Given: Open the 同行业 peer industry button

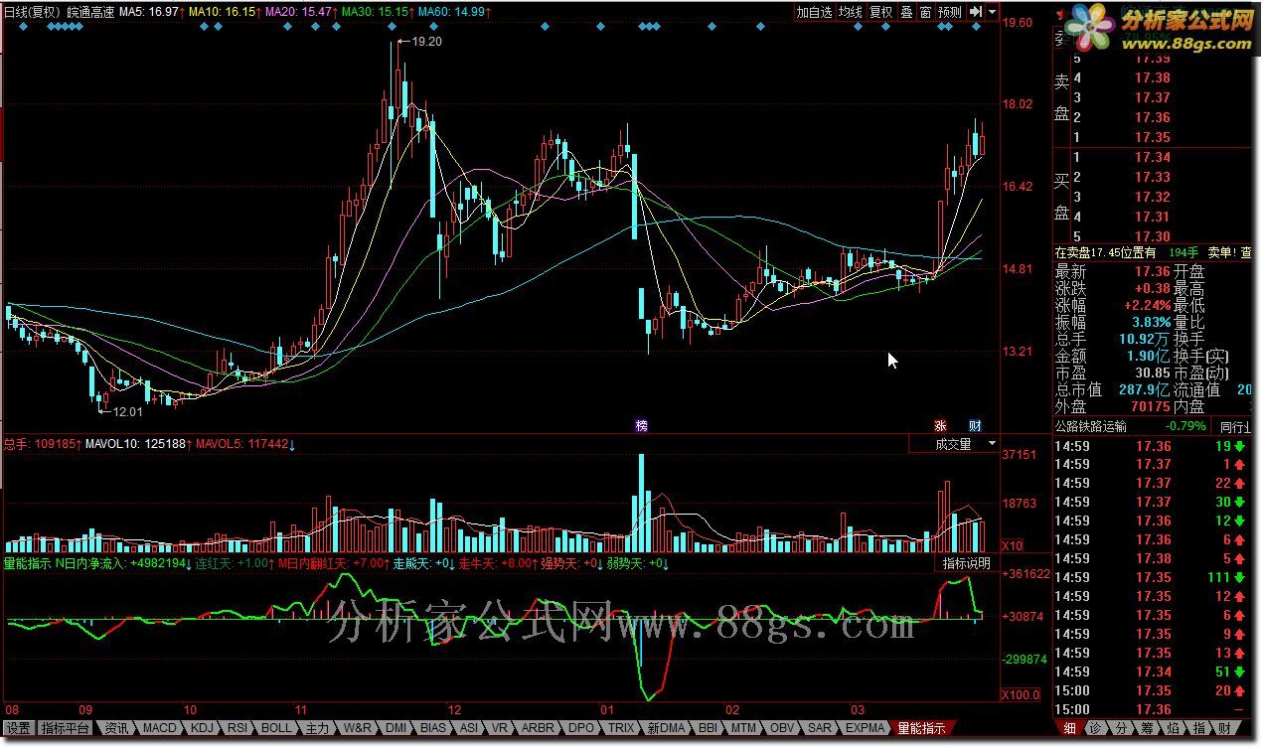Looking at the screenshot, I should 1232,426.
